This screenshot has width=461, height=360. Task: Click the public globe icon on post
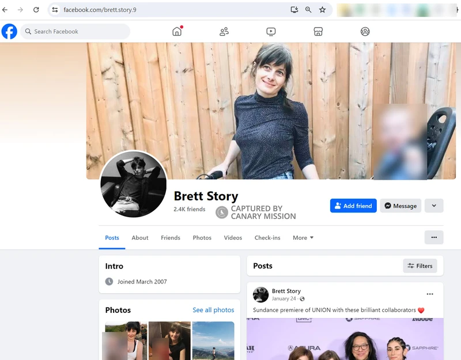click(x=302, y=299)
